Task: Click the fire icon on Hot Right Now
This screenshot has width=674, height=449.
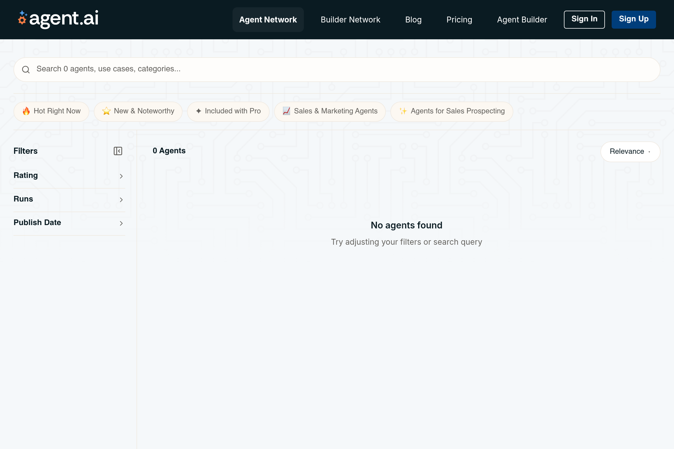Action: point(26,111)
